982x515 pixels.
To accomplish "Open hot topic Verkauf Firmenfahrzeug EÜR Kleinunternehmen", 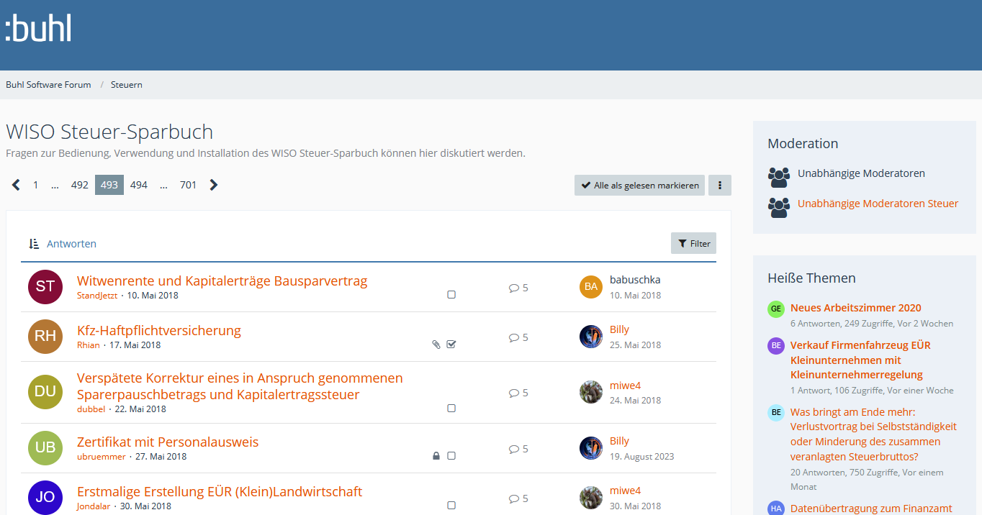I will [x=860, y=360].
